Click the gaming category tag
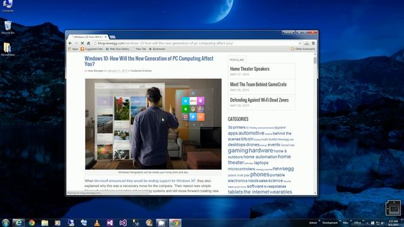This screenshot has width=404, height=227. point(238,151)
